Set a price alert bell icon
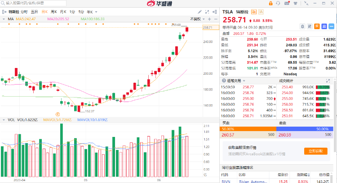The height and width of the screenshot is (183, 337). click(x=302, y=26)
